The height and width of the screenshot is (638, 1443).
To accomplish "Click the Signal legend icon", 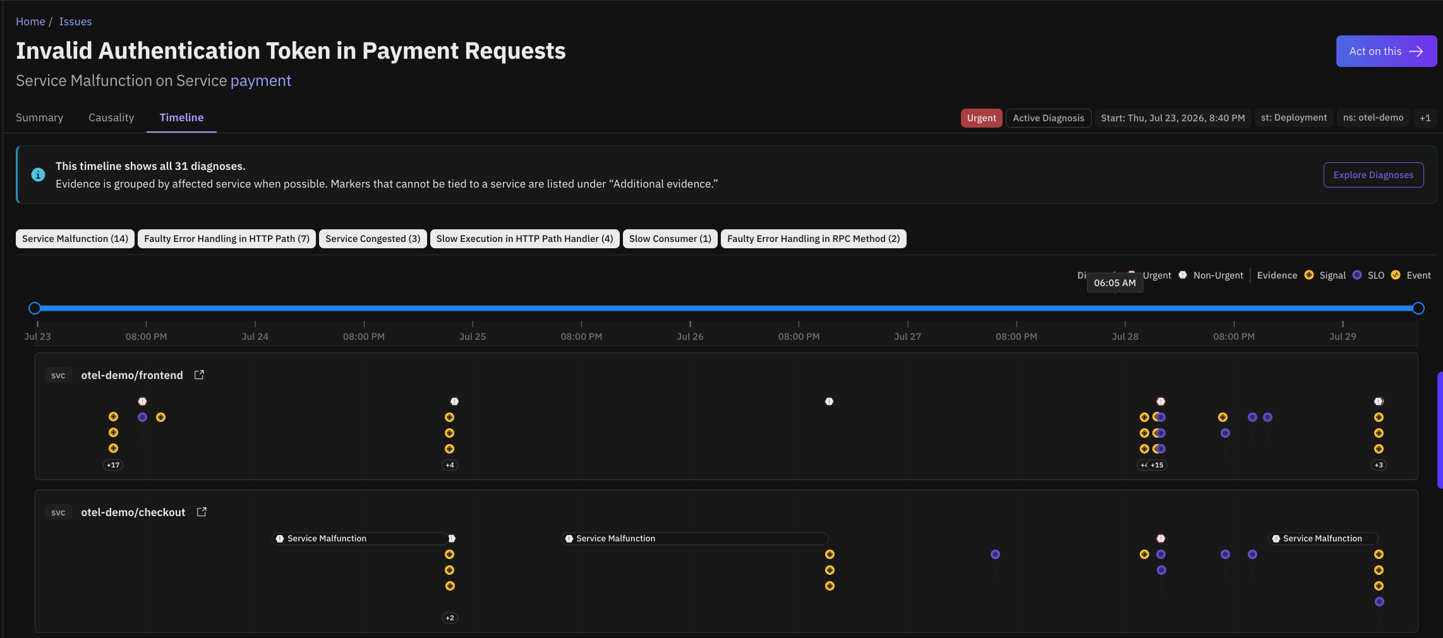I will tap(1309, 275).
